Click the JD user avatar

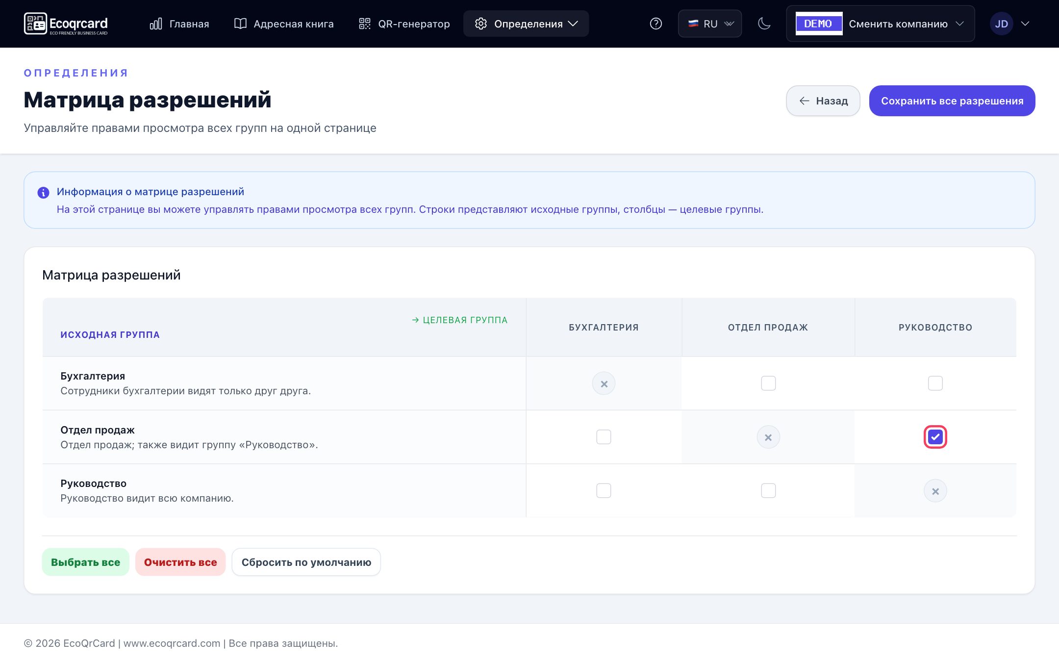[x=1001, y=24]
